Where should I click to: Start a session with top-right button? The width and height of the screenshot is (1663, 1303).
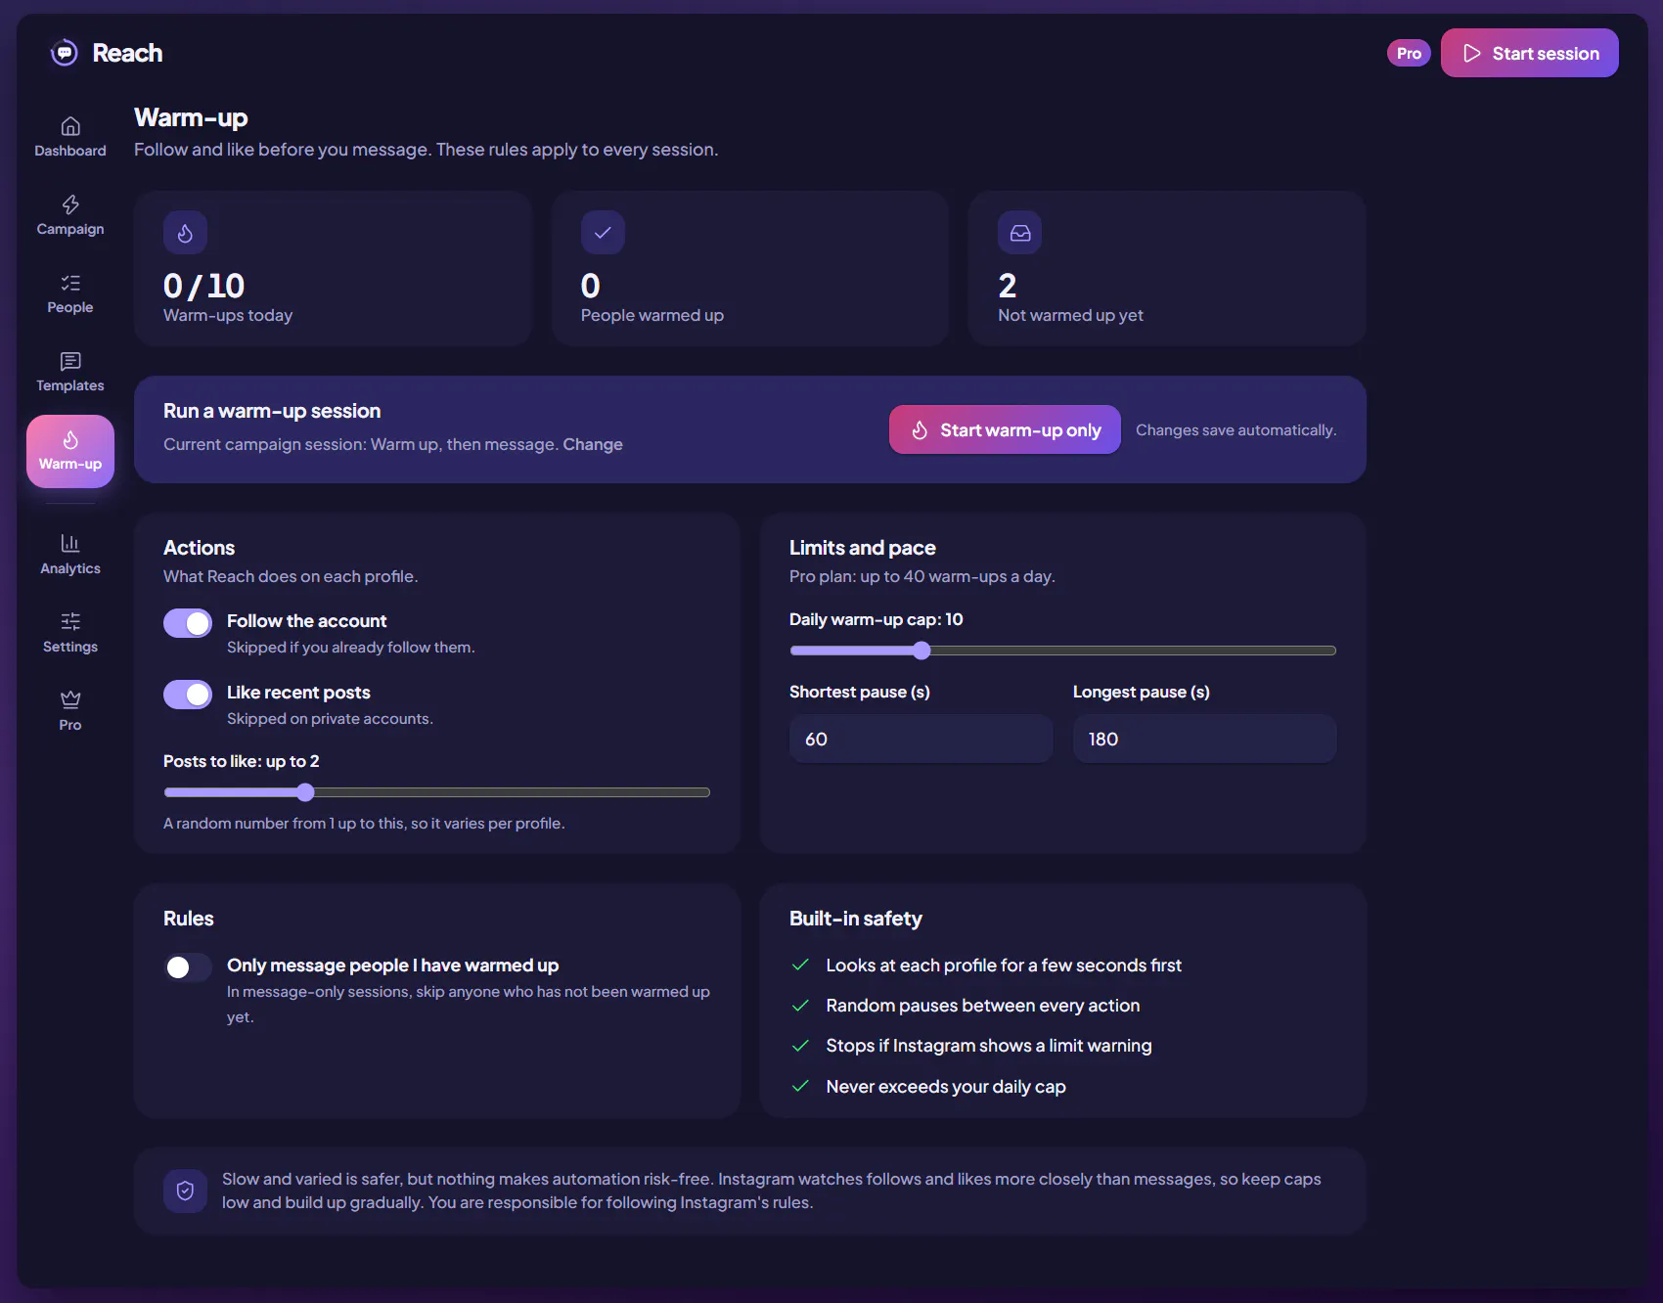coord(1530,53)
